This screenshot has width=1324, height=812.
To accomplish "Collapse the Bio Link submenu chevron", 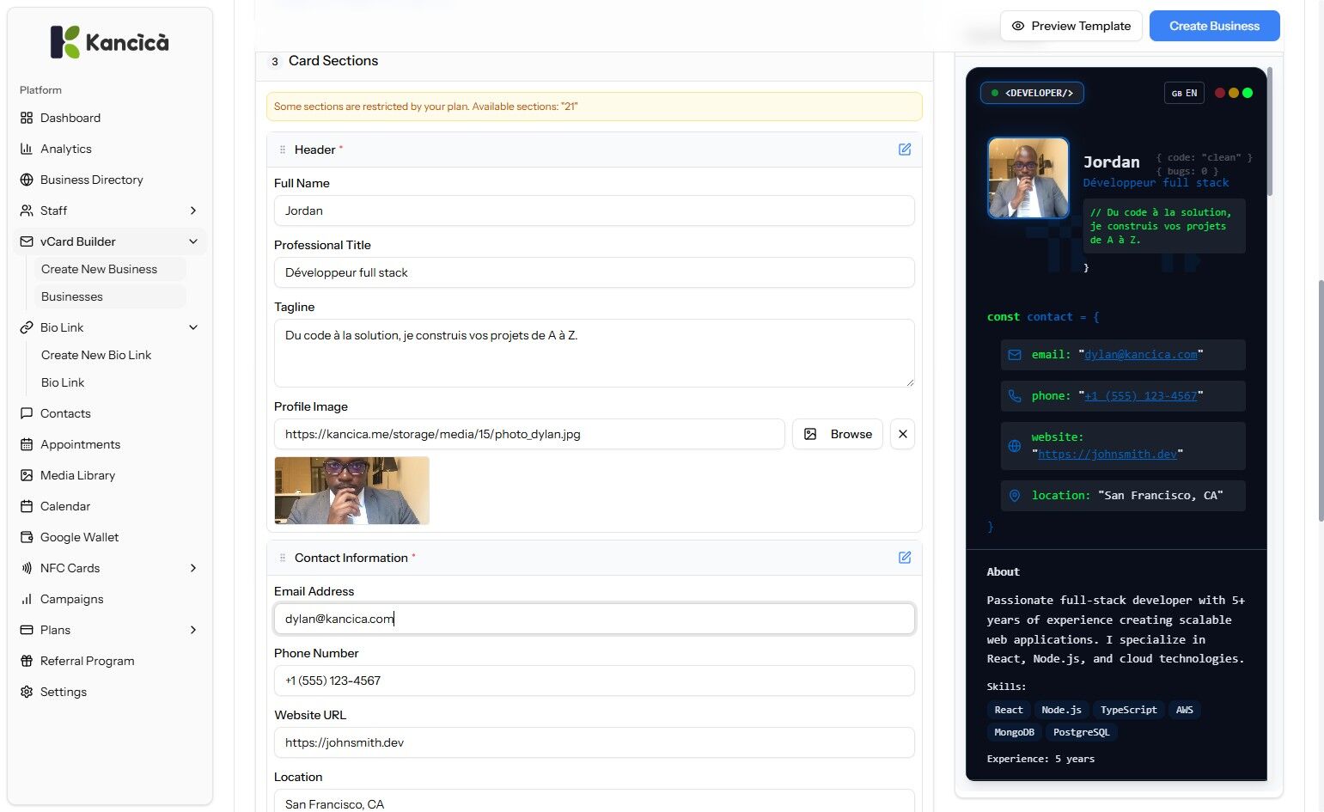I will click(x=193, y=327).
